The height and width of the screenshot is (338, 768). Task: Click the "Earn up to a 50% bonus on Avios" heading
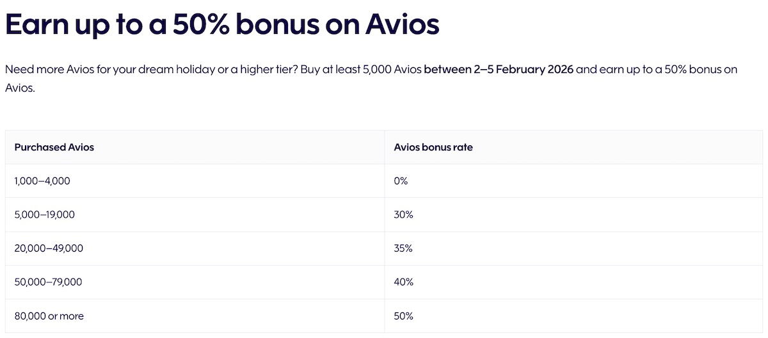222,24
